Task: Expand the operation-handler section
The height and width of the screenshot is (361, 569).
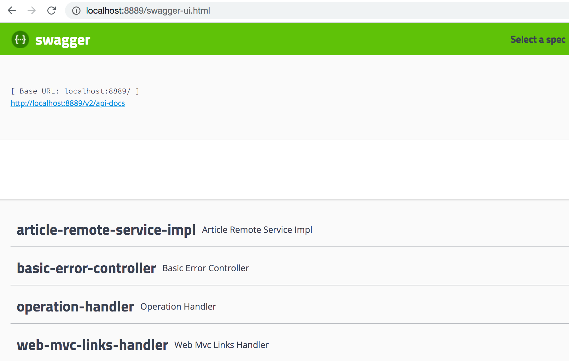Action: [x=75, y=307]
